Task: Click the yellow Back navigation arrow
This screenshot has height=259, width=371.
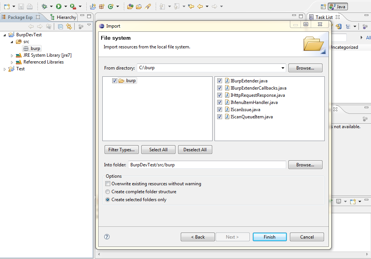Action: (x=200, y=6)
